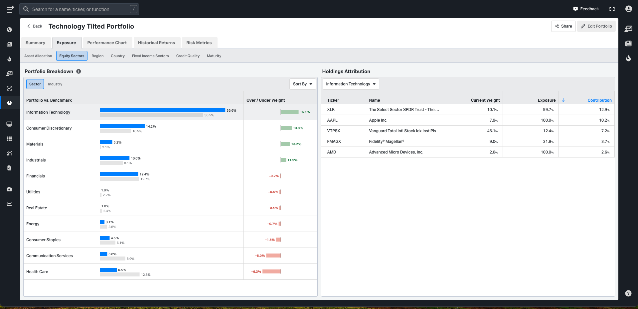Toggle sort order on the Contribution column

(599, 100)
